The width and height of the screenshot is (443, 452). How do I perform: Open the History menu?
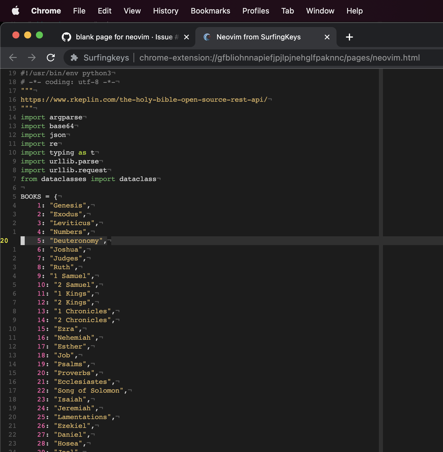tap(165, 11)
